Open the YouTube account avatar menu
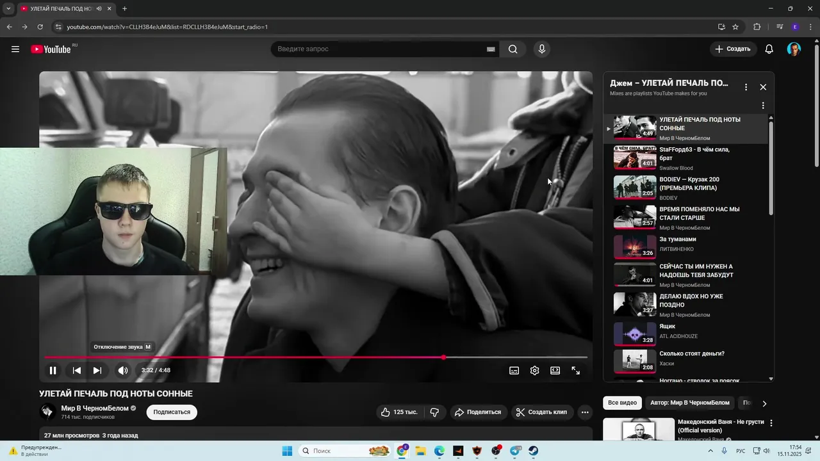The width and height of the screenshot is (820, 461). pos(794,49)
